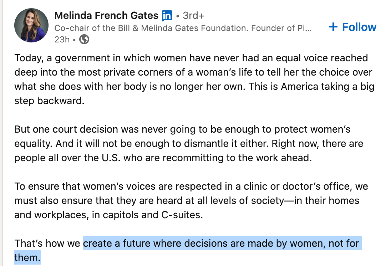Click the highlighted word 'them.'
This screenshot has width=386, height=266.
(27, 257)
